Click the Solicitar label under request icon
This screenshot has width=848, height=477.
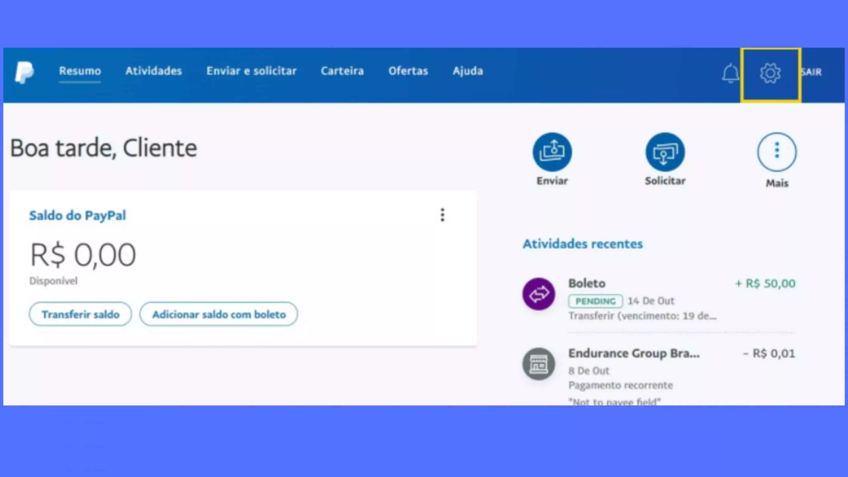pyautogui.click(x=665, y=181)
